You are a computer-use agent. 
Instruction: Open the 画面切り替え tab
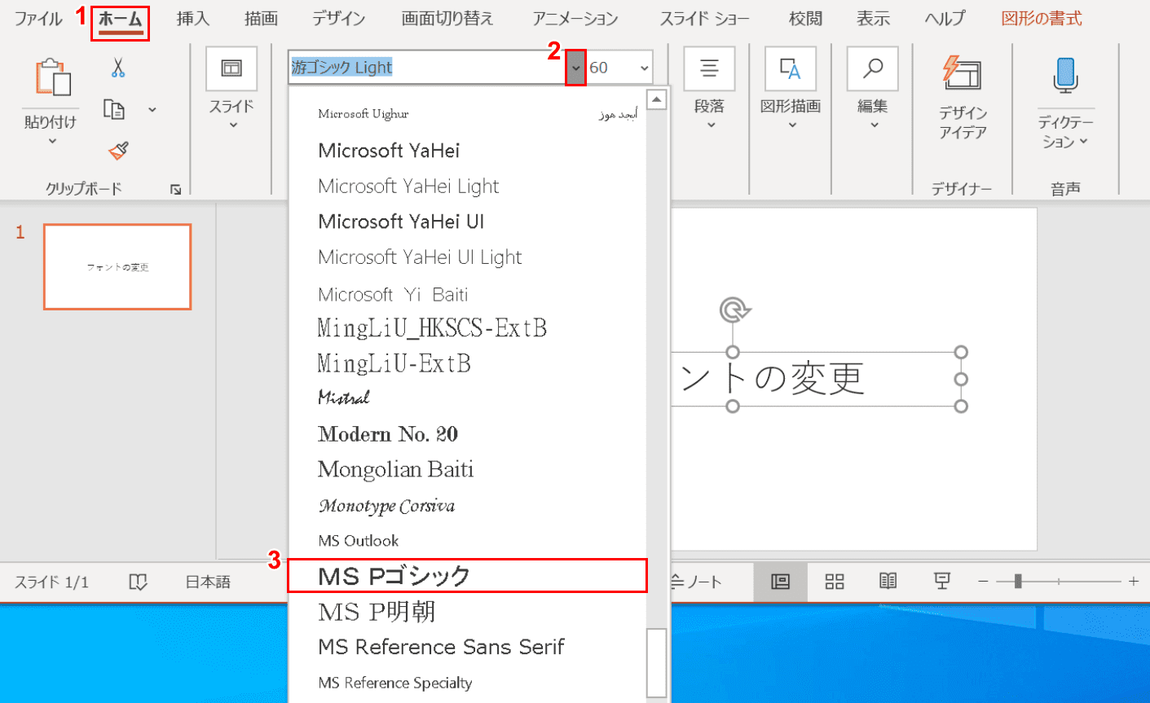pyautogui.click(x=447, y=19)
